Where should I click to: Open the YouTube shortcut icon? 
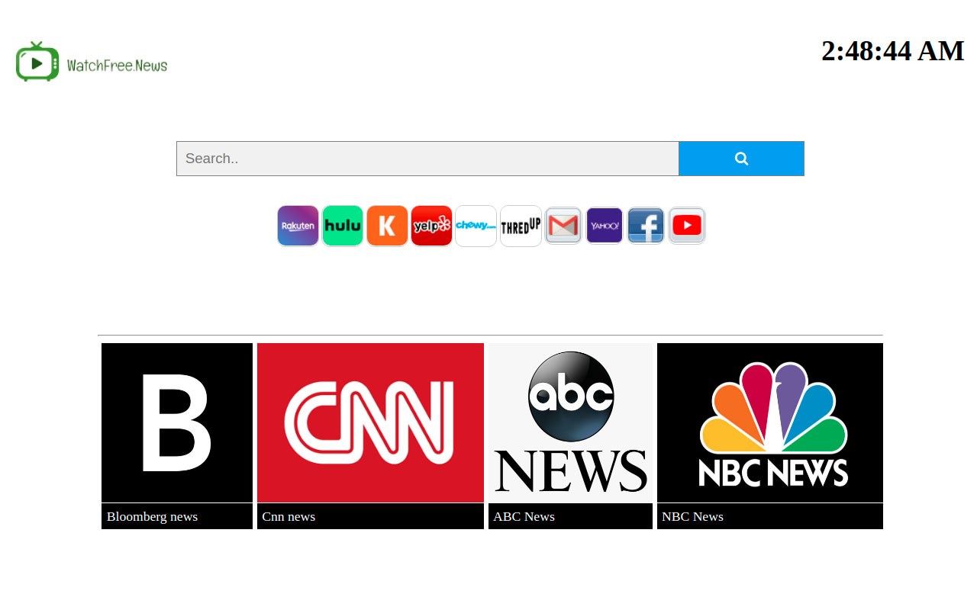[x=687, y=226]
